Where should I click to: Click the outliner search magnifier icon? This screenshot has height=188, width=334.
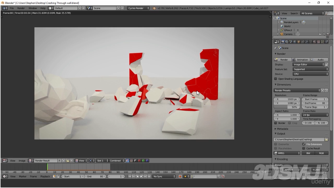click(x=328, y=13)
